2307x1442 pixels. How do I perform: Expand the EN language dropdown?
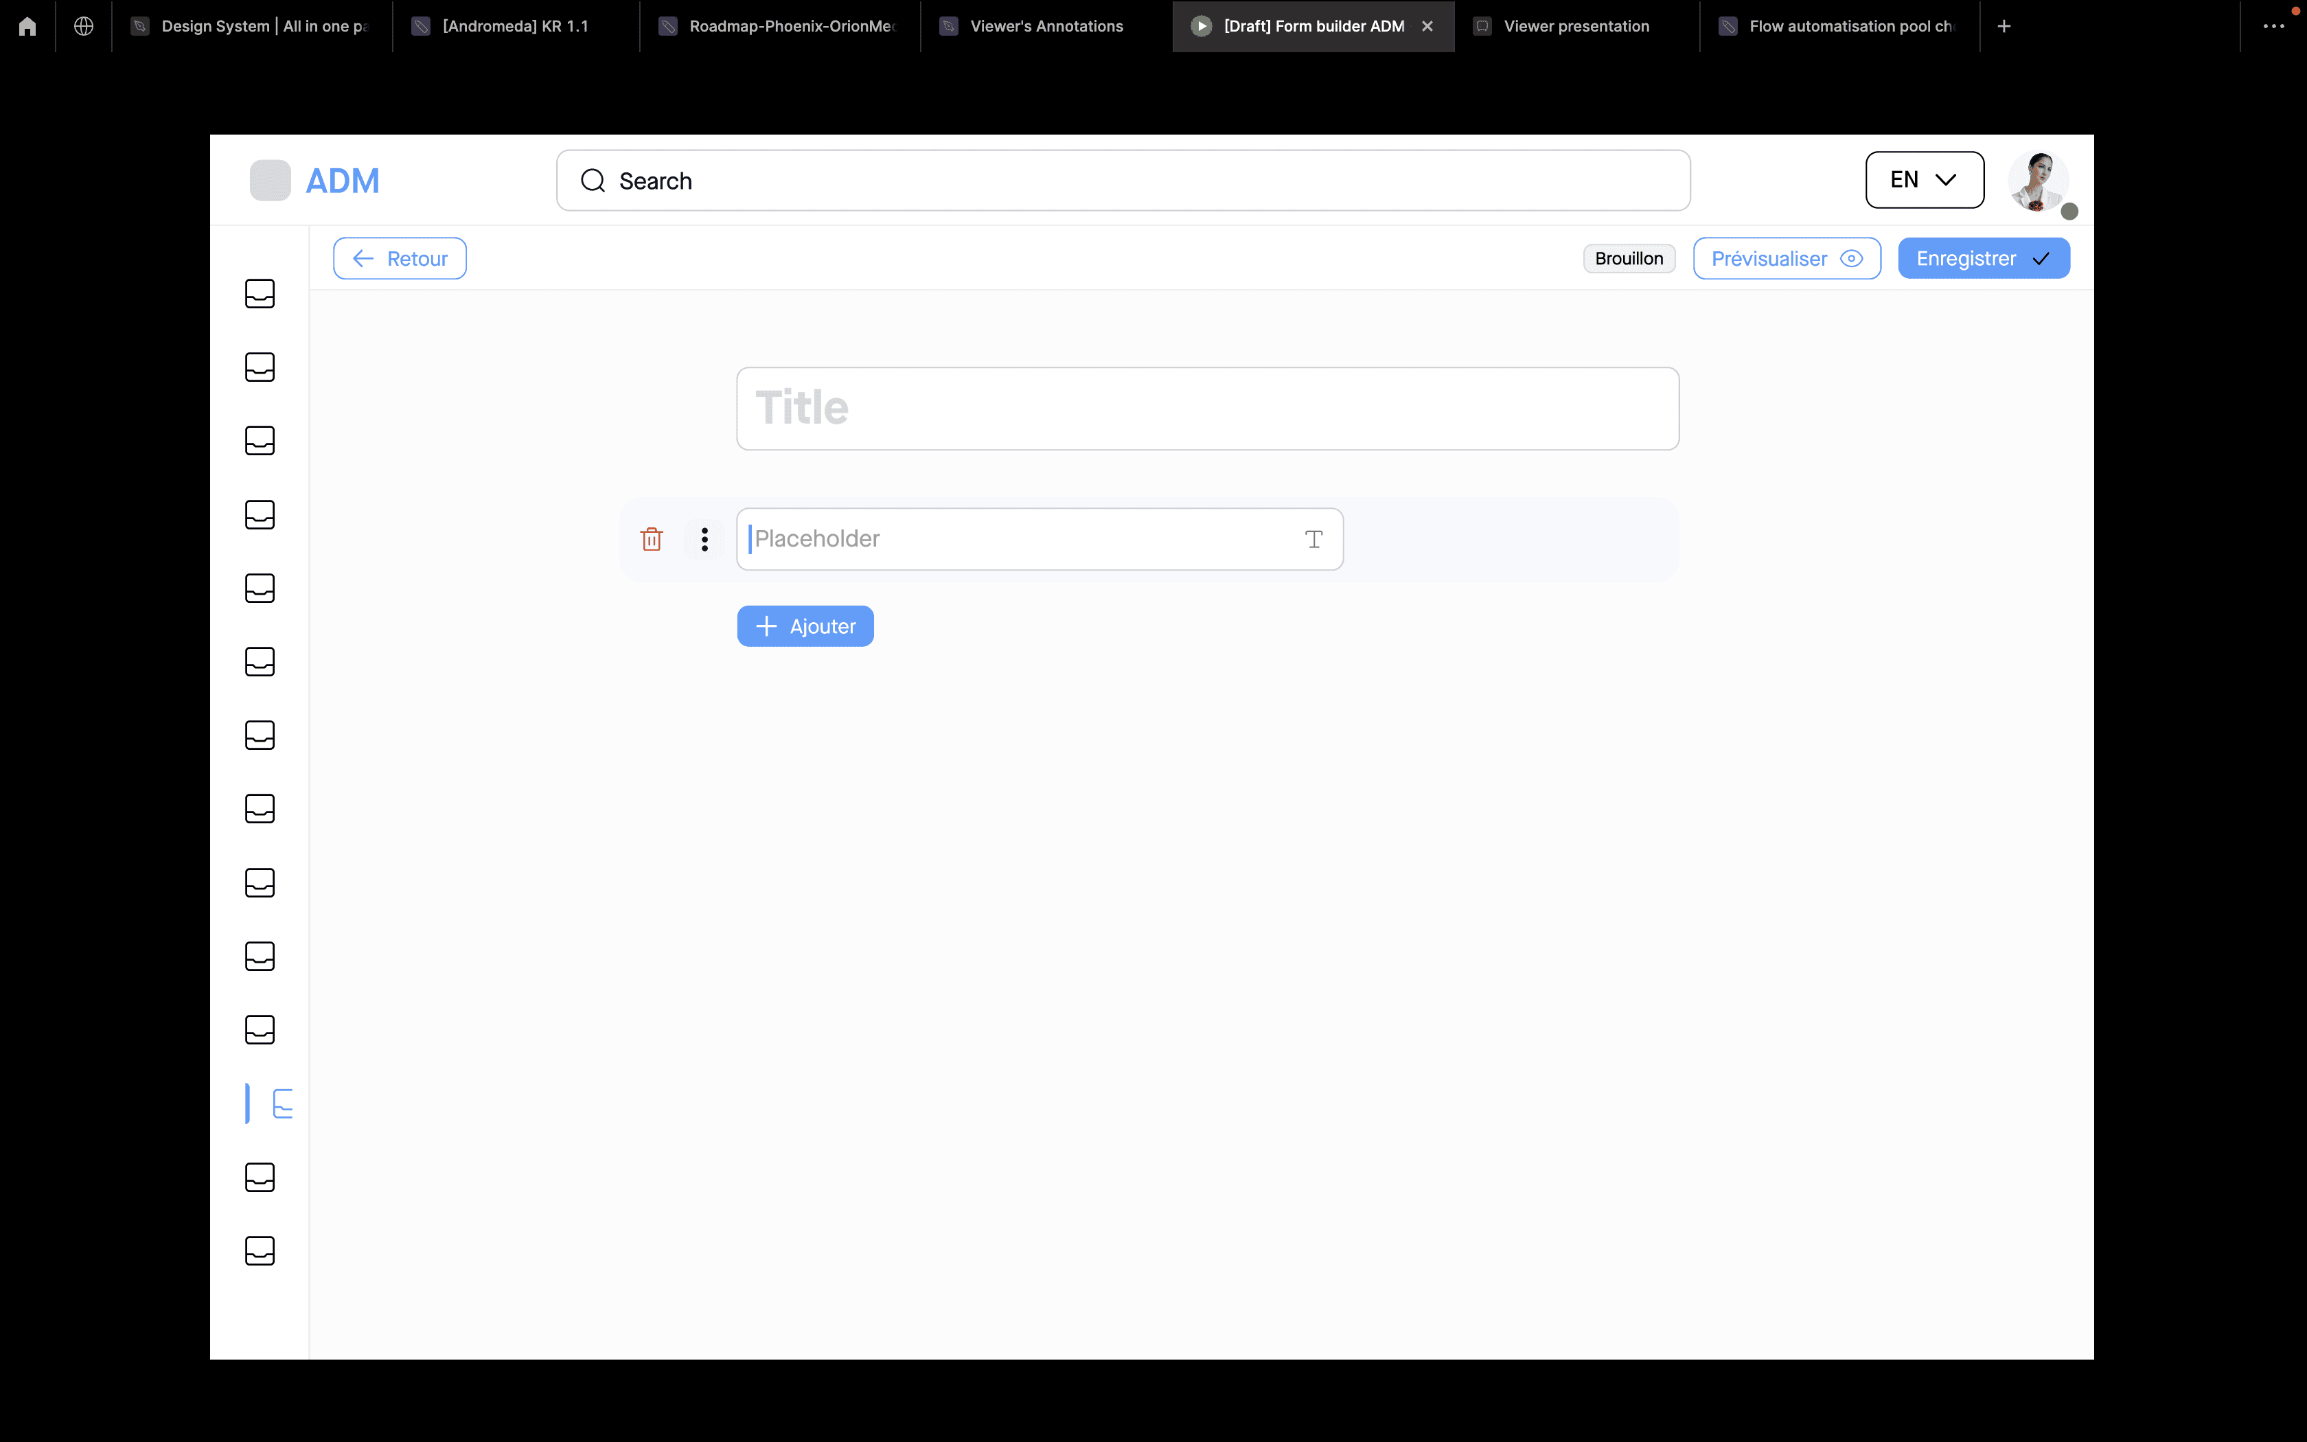pos(1925,179)
